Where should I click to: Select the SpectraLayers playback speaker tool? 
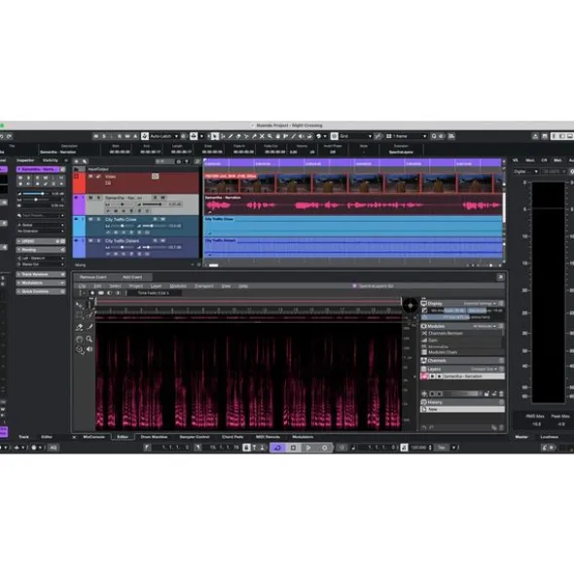(x=90, y=349)
